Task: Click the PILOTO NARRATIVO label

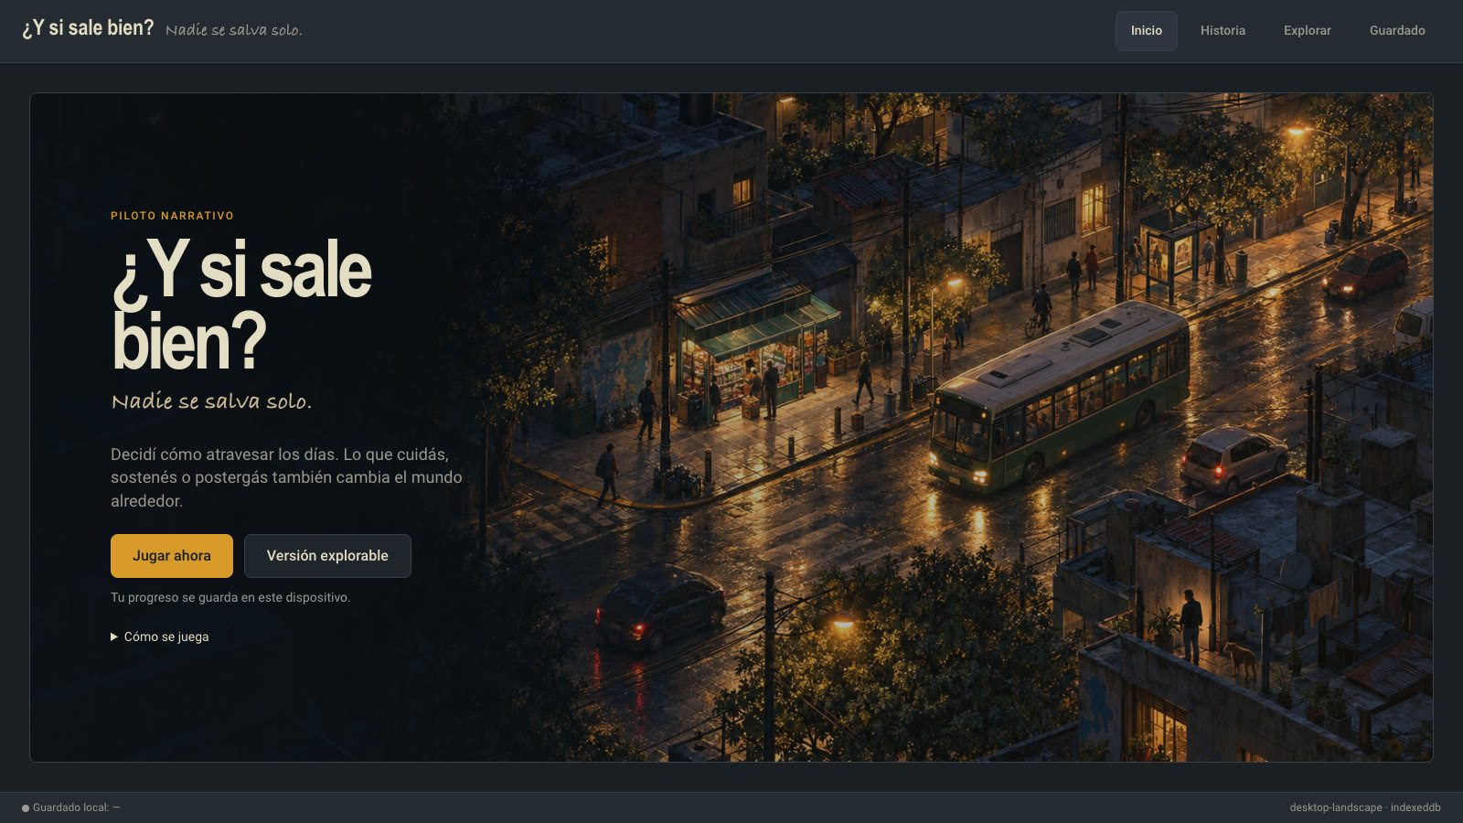Action: point(172,216)
